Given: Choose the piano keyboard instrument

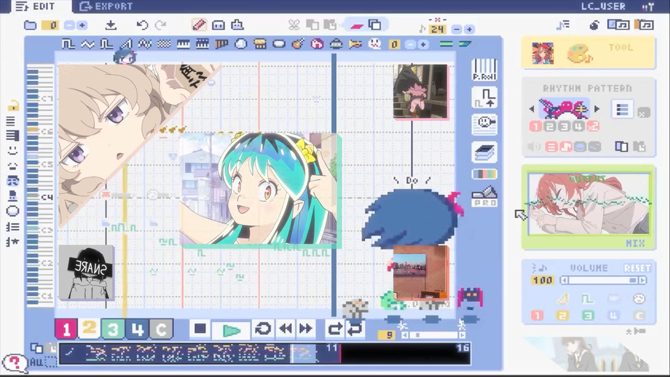Looking at the screenshot, I should tap(184, 43).
